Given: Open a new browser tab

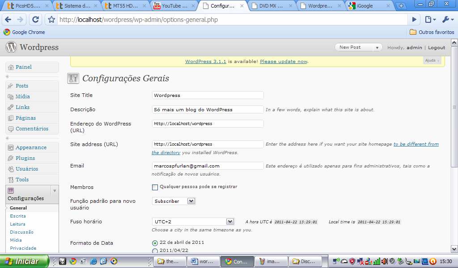Looking at the screenshot, I should 401,5.
